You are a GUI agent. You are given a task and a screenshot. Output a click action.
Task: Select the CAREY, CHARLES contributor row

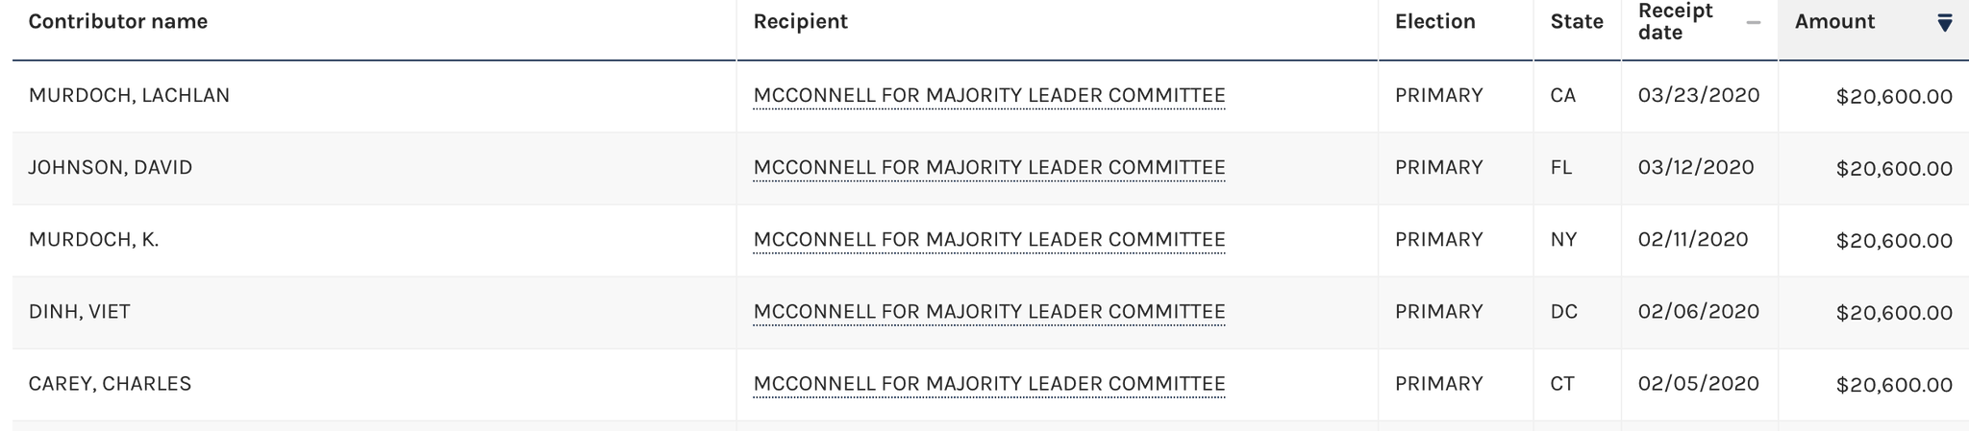tap(990, 384)
